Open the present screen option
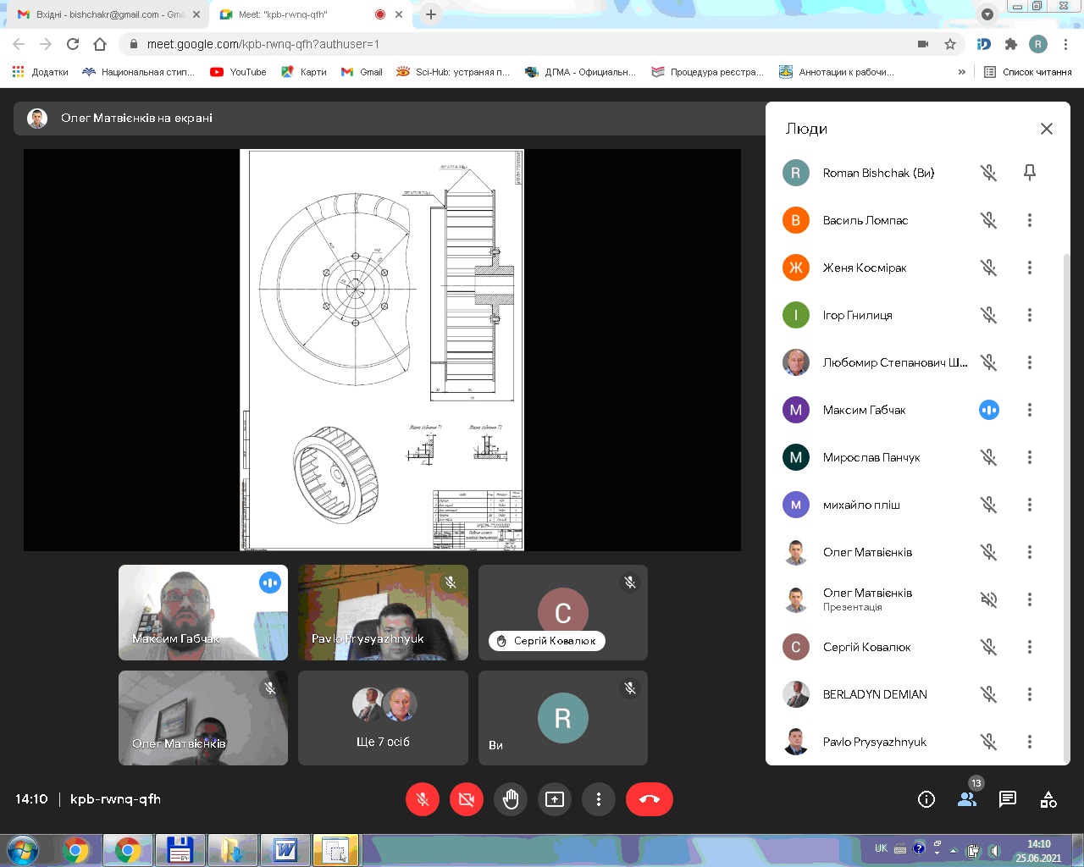1084x867 pixels. click(x=555, y=799)
